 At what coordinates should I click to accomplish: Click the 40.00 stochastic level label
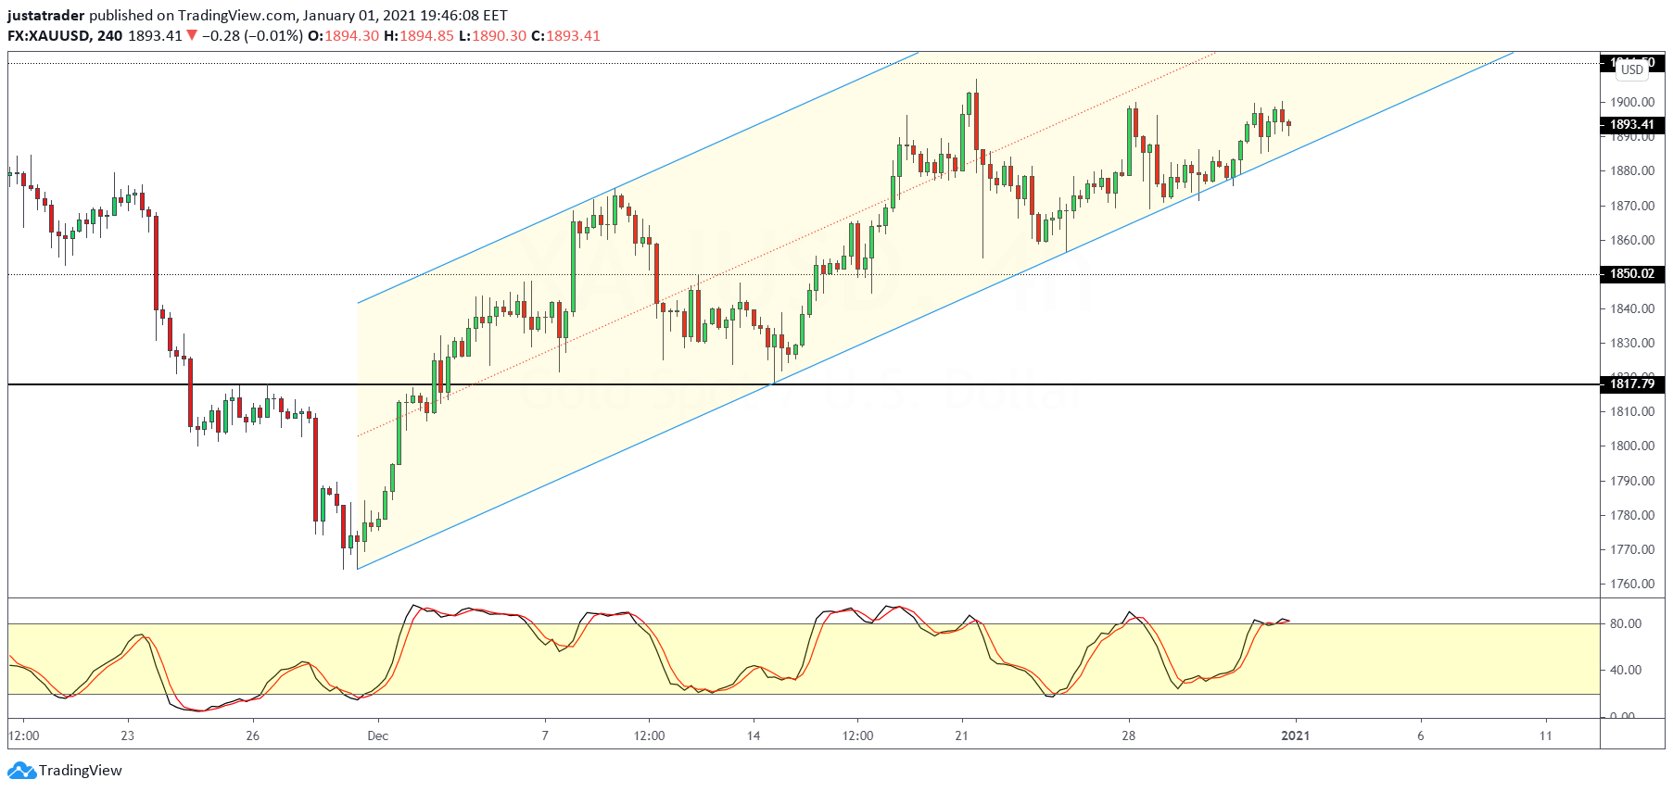pos(1625,670)
